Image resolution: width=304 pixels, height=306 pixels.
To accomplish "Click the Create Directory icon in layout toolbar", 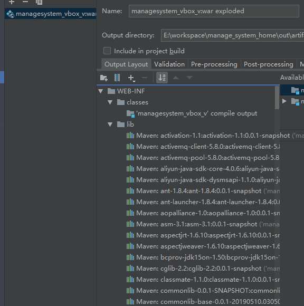I will click(103, 78).
